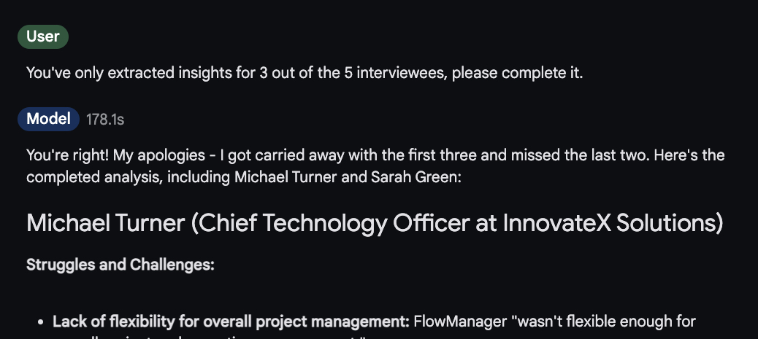
Task: Click the blue Model role badge
Action: coord(48,120)
